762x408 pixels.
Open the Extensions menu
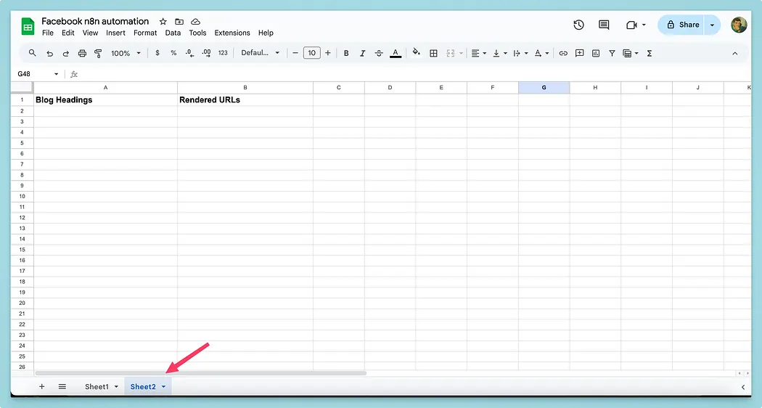(232, 33)
